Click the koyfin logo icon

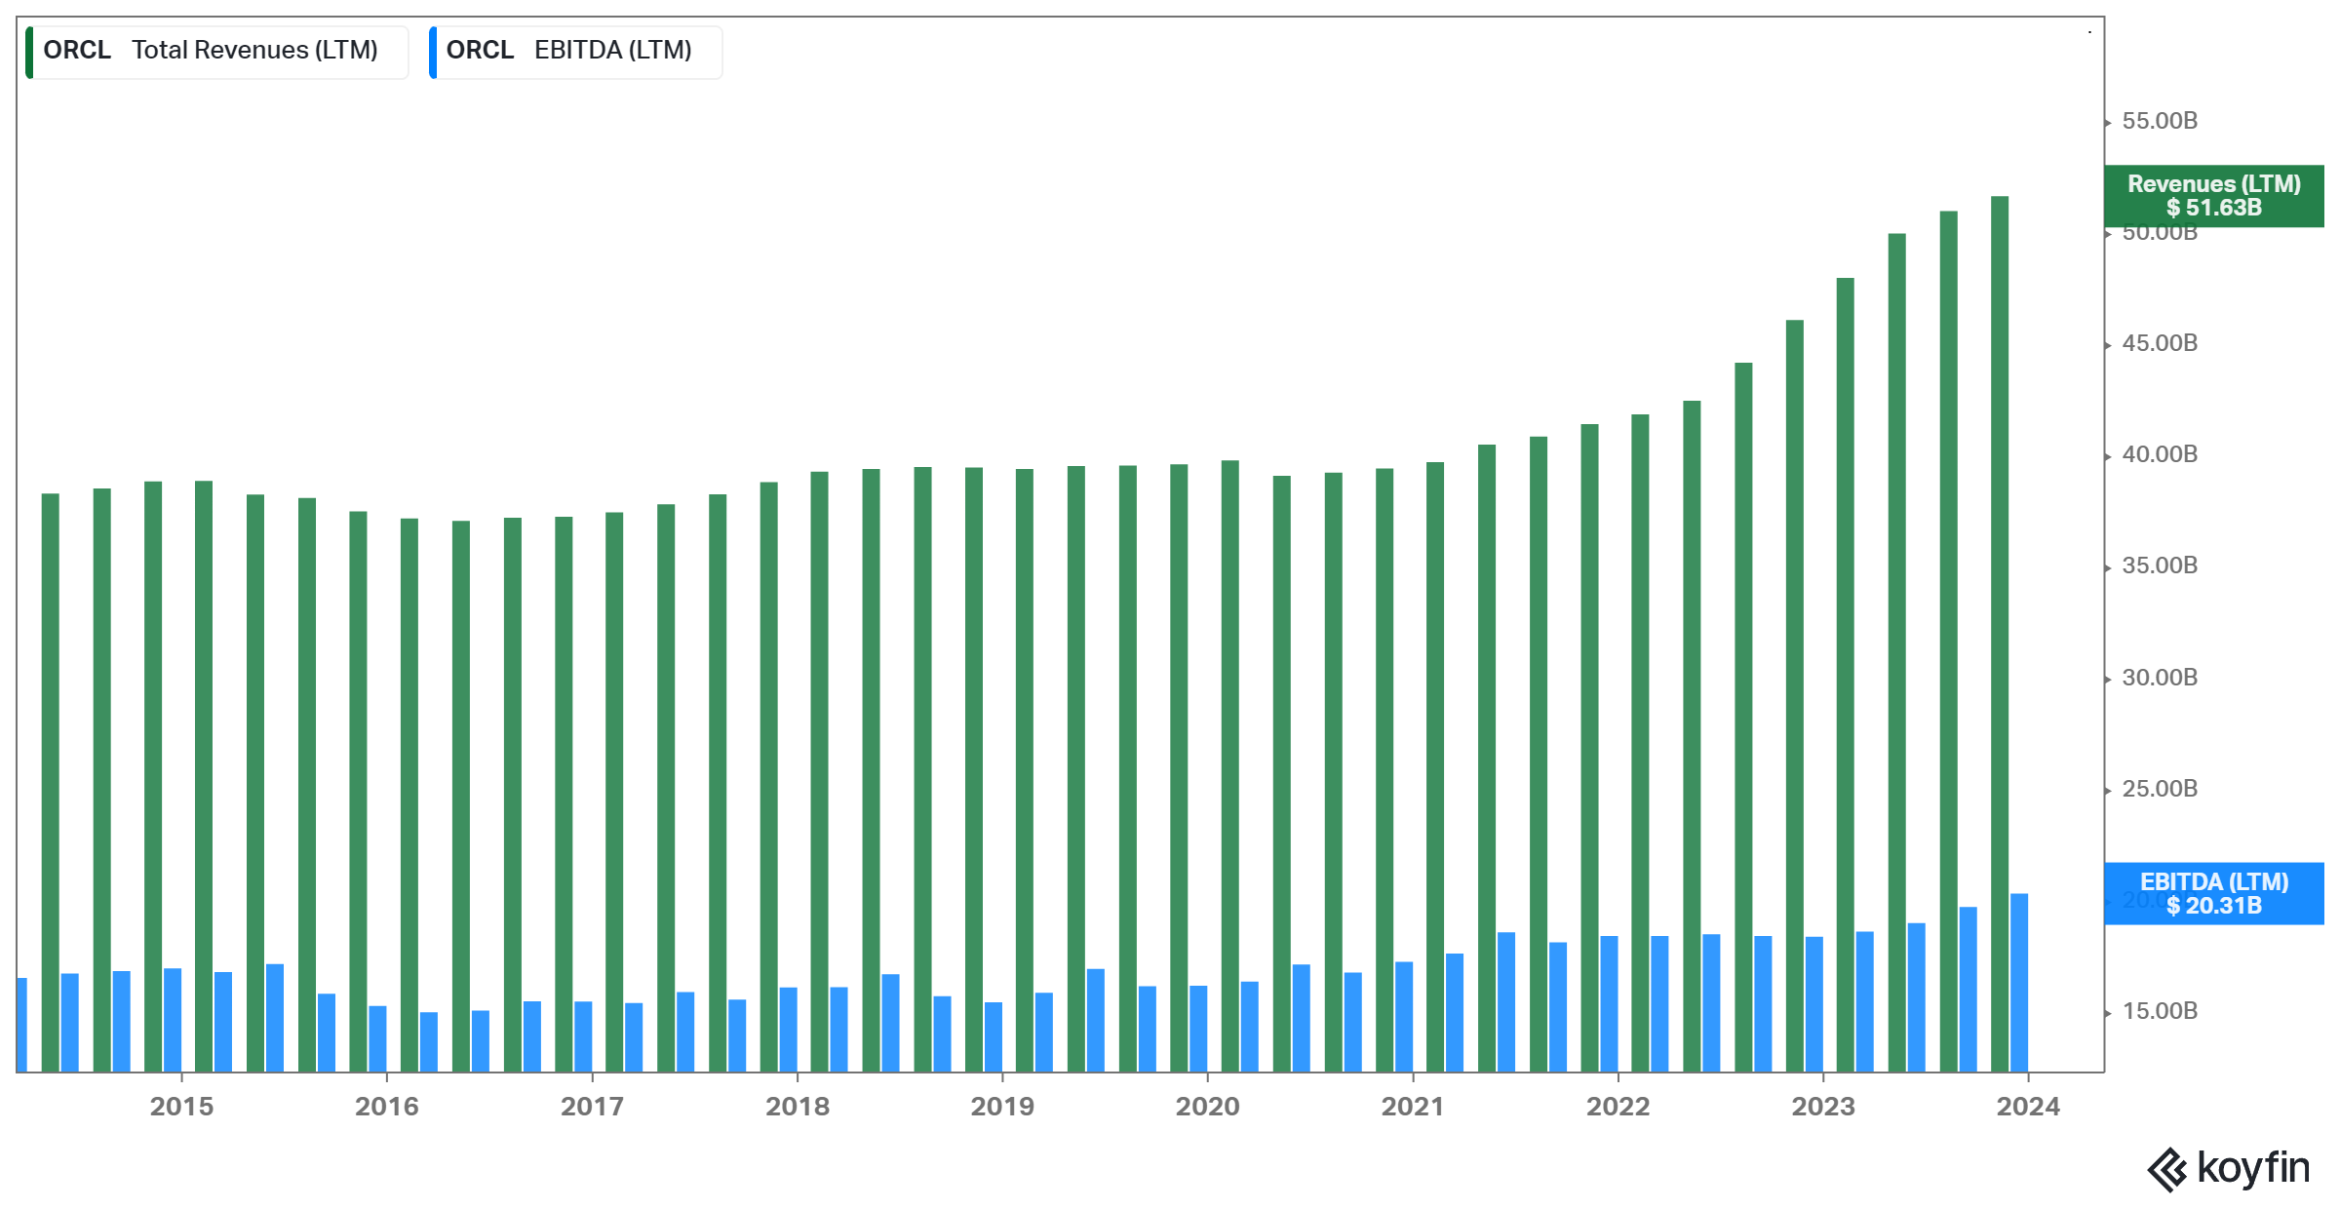click(2166, 1169)
